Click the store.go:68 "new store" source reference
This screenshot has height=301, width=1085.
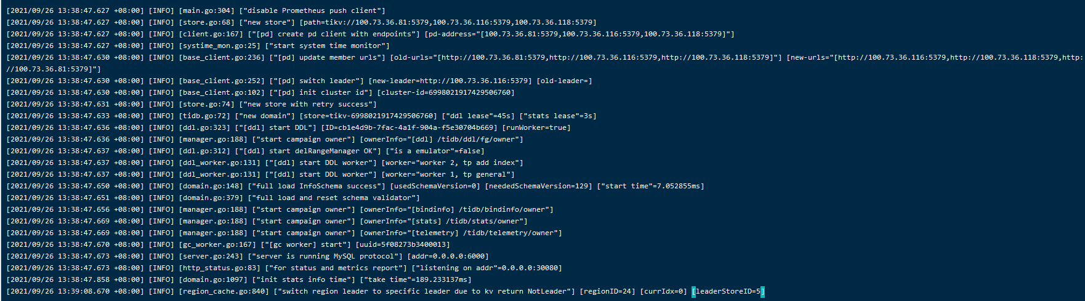click(x=207, y=22)
